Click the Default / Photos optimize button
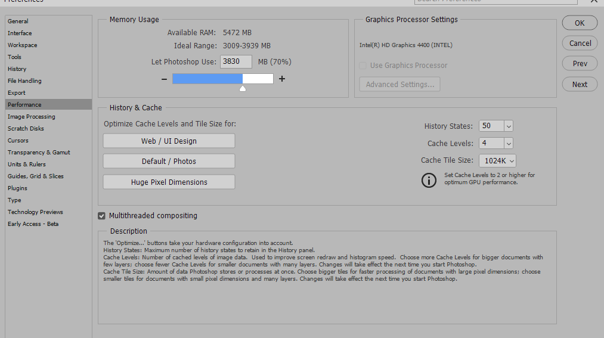The width and height of the screenshot is (604, 338). [x=169, y=162]
